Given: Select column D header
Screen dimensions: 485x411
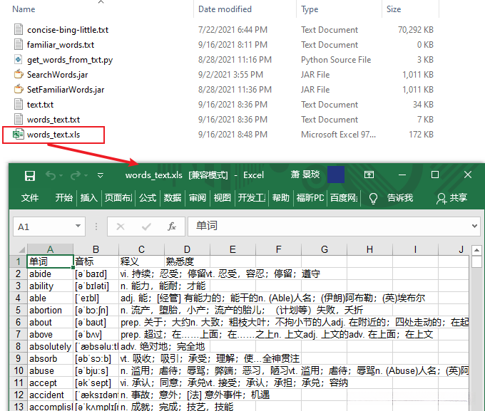Looking at the screenshot, I should pos(187,249).
